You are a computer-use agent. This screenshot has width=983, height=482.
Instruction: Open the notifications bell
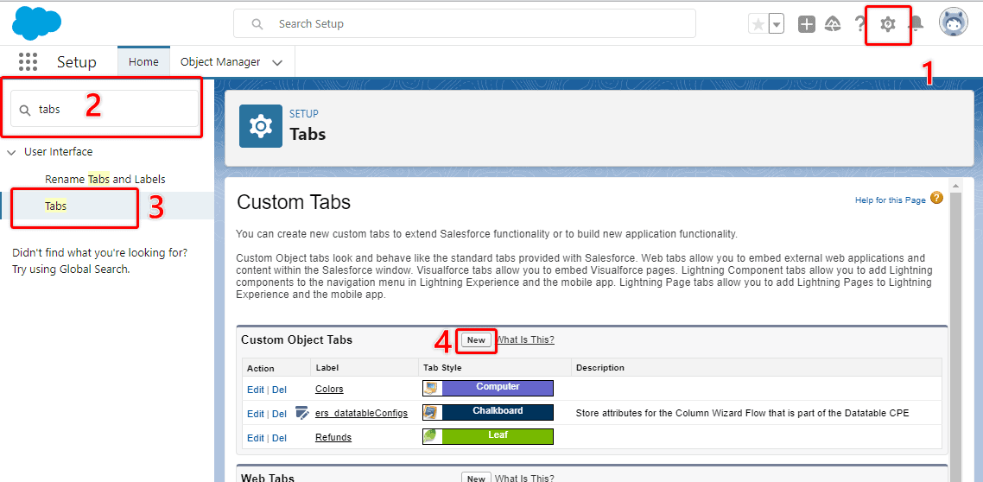[916, 24]
